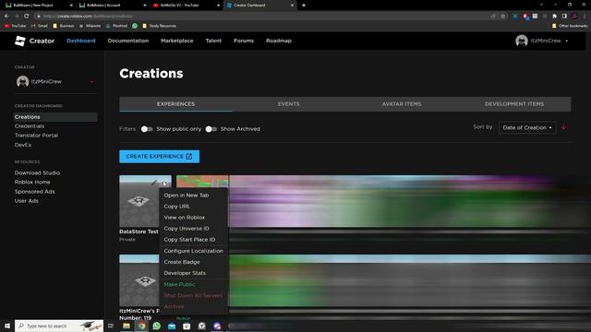The width and height of the screenshot is (591, 332).
Task: Open Documentation in top navigation
Action: pyautogui.click(x=128, y=41)
